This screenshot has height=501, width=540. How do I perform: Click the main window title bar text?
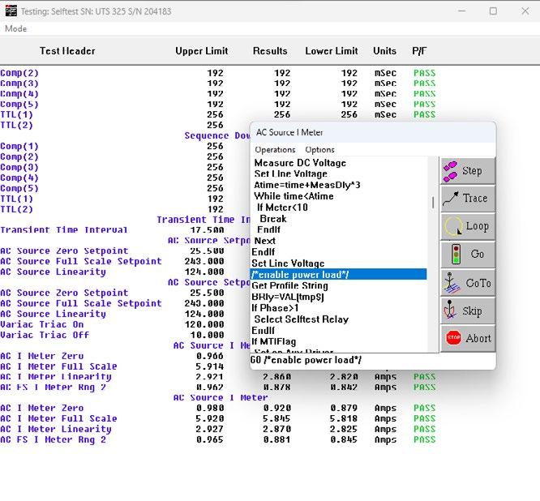pos(96,11)
